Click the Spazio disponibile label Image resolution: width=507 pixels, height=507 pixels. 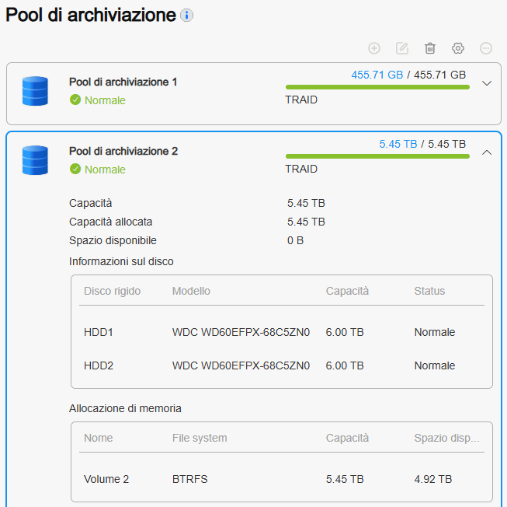tap(113, 240)
